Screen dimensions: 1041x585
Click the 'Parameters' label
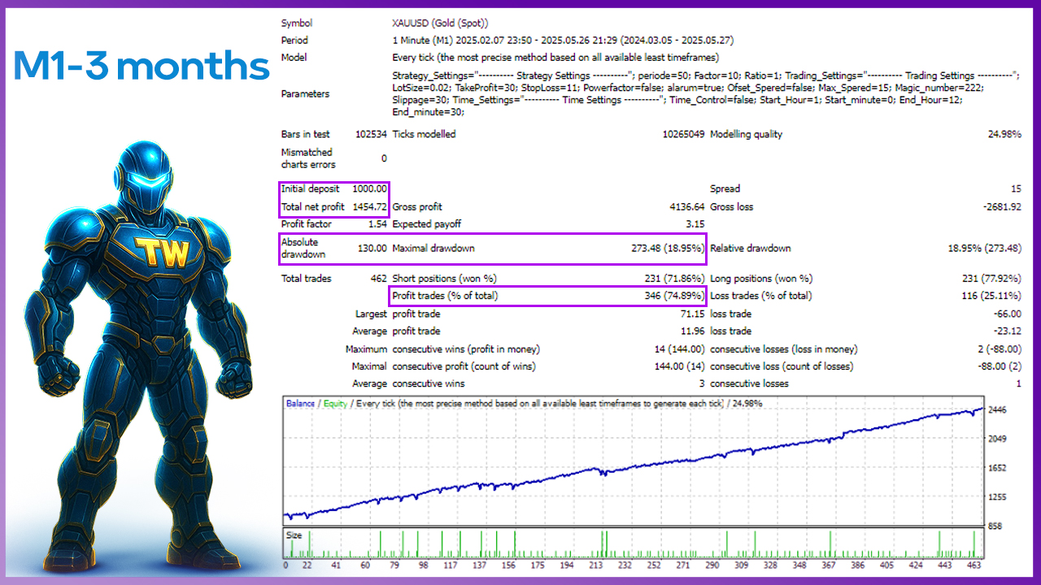coord(305,94)
